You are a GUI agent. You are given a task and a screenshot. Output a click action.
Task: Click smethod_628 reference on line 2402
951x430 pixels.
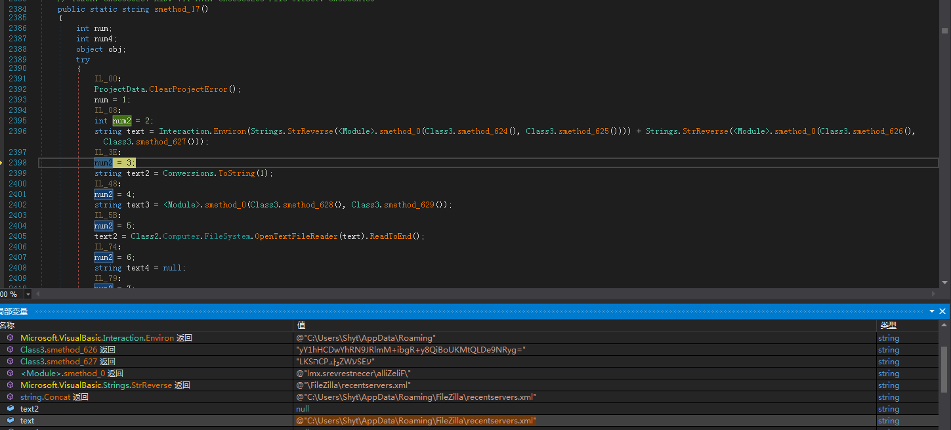[308, 205]
